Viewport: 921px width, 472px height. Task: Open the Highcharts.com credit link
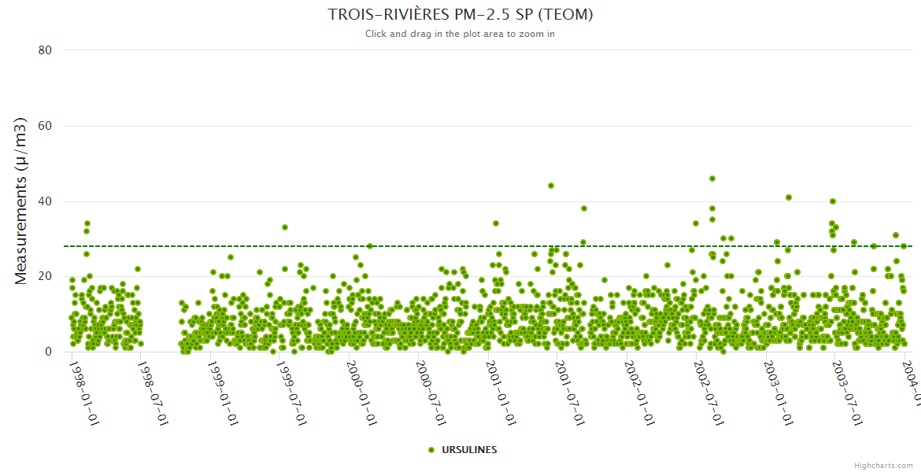(883, 466)
